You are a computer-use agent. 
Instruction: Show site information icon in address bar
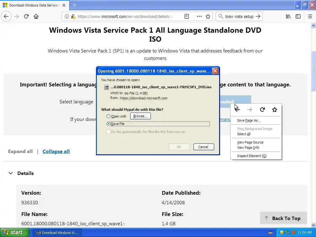pos(67,17)
